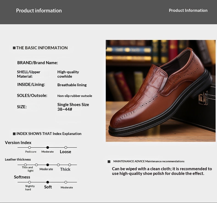Click the square bullet beside INDEX SHOWS THAT
The height and width of the screenshot is (203, 217).
14,134
